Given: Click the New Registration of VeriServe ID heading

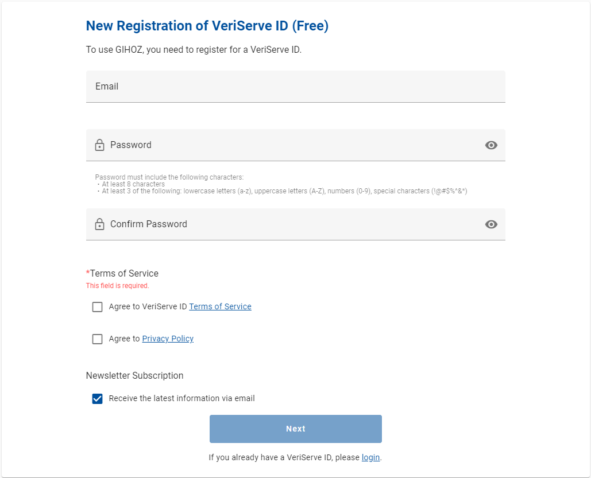Looking at the screenshot, I should 207,26.
